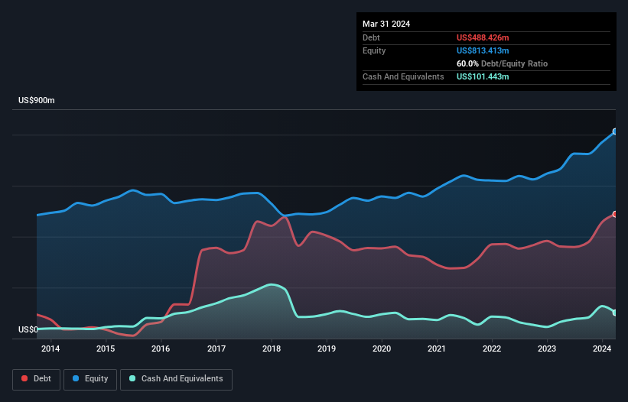
Task: Click the 2016 x-axis label
Action: [161, 349]
